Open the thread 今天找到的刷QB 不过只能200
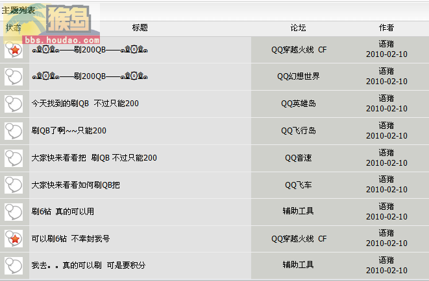This screenshot has width=429, height=281. coord(85,104)
